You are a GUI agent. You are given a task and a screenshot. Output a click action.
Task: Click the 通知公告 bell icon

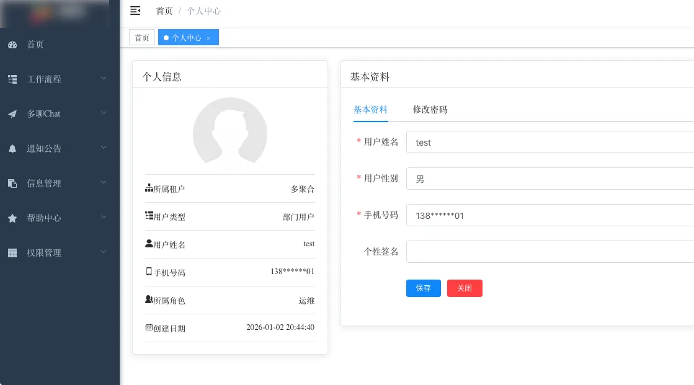12,149
